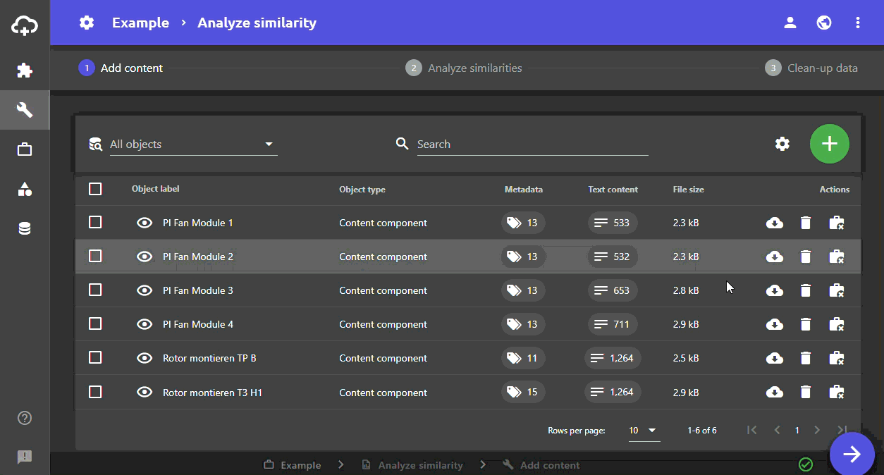The width and height of the screenshot is (884, 475).
Task: Open text content 711 chip
Action: [613, 324]
